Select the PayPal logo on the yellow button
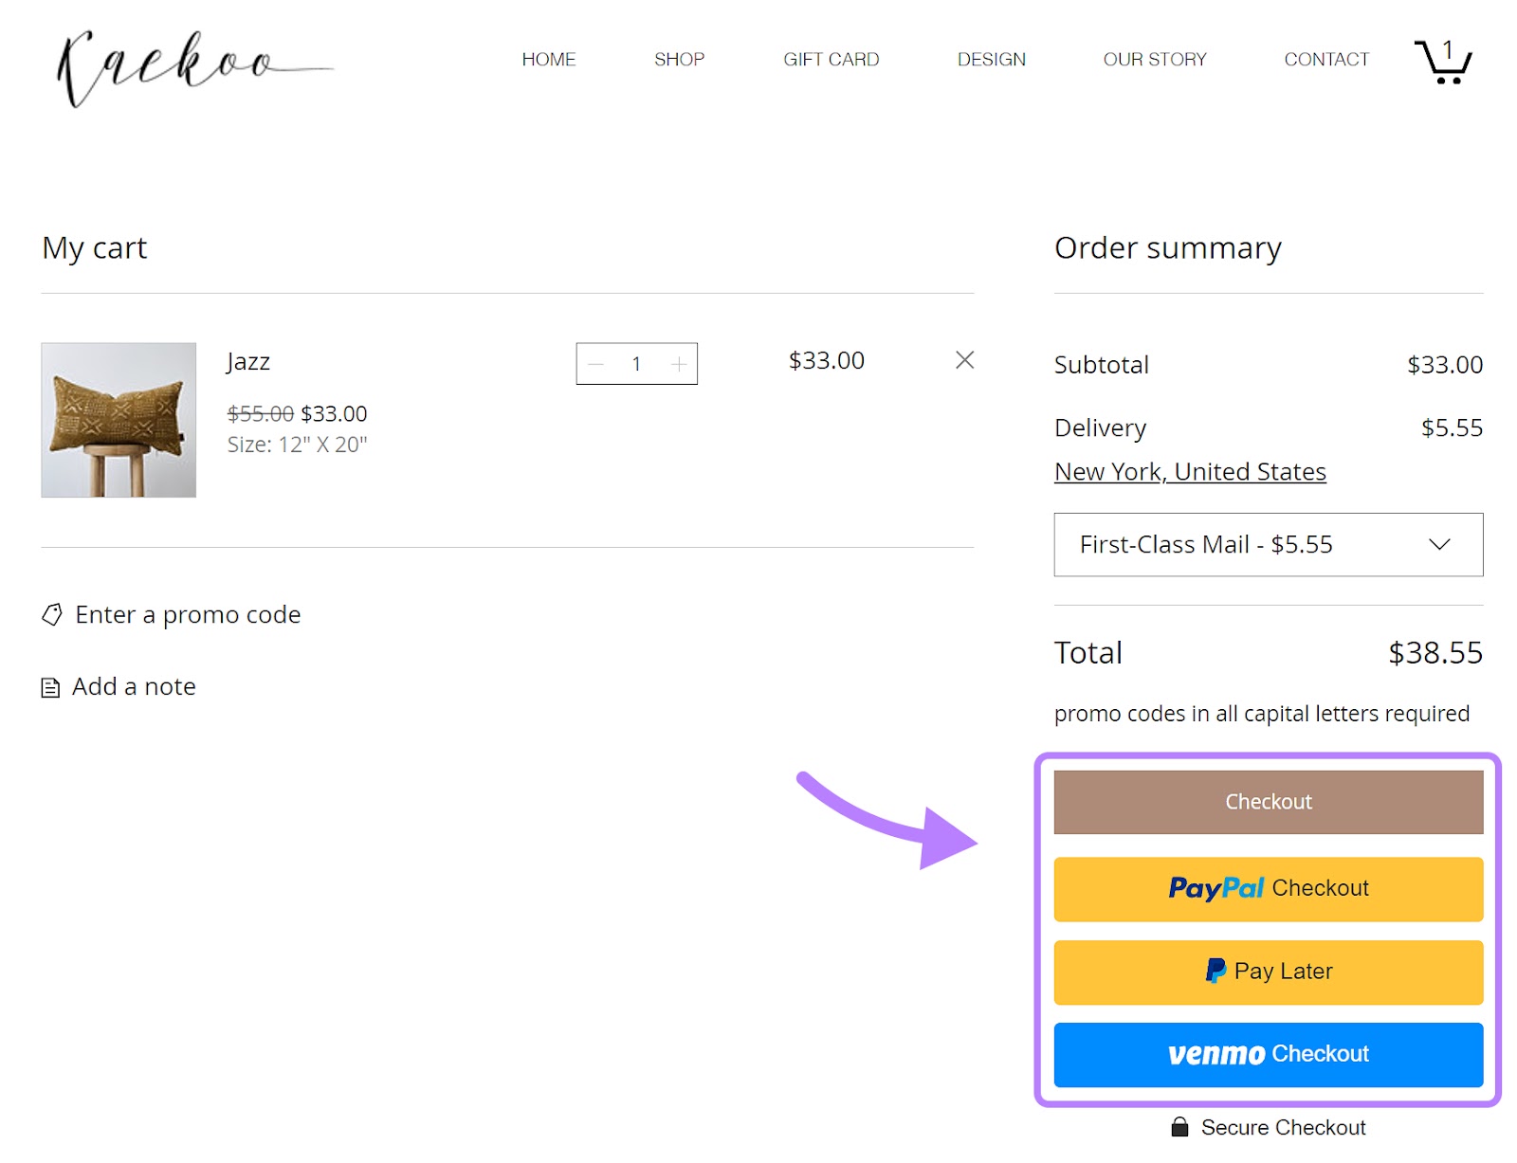The height and width of the screenshot is (1163, 1517). (x=1216, y=888)
